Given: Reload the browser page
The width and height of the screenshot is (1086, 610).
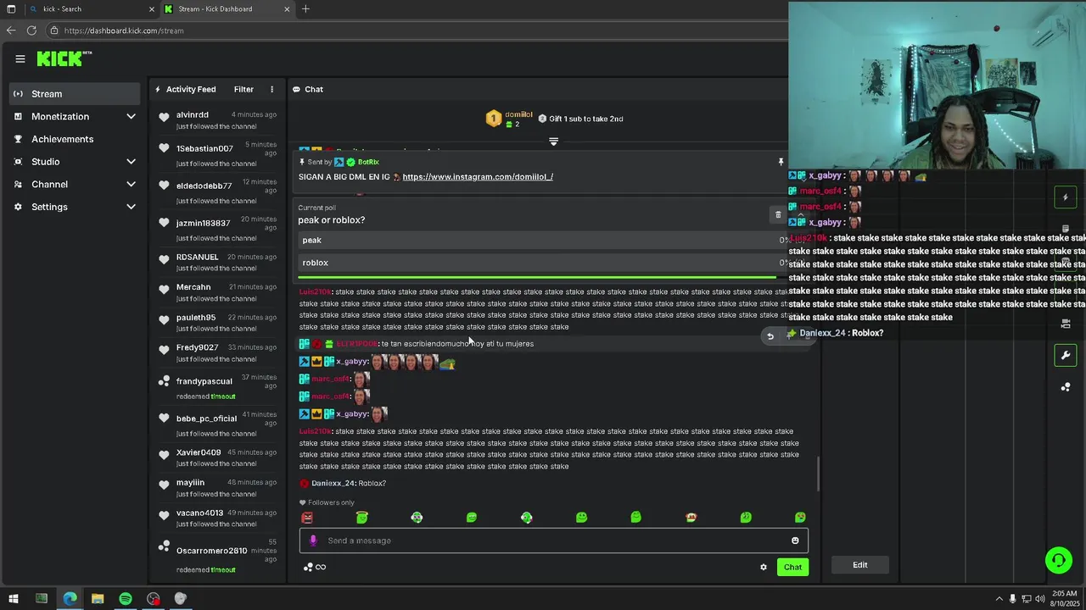Looking at the screenshot, I should 31,30.
